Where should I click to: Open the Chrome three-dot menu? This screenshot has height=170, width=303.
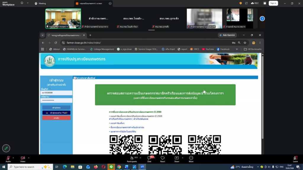coord(260,43)
